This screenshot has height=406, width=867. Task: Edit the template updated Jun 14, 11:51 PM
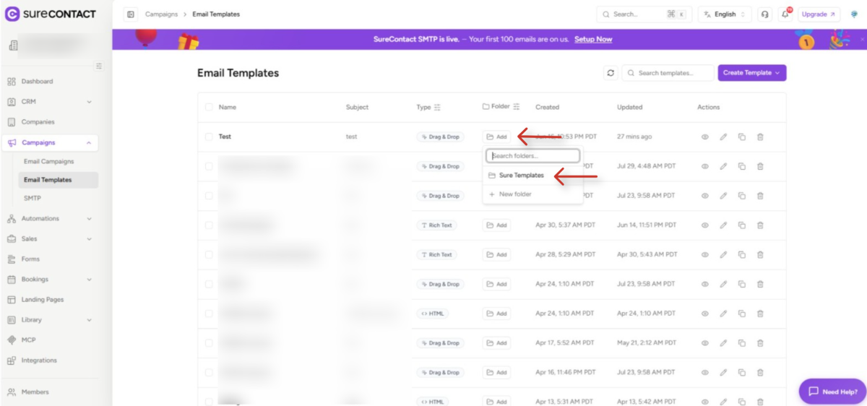point(723,225)
